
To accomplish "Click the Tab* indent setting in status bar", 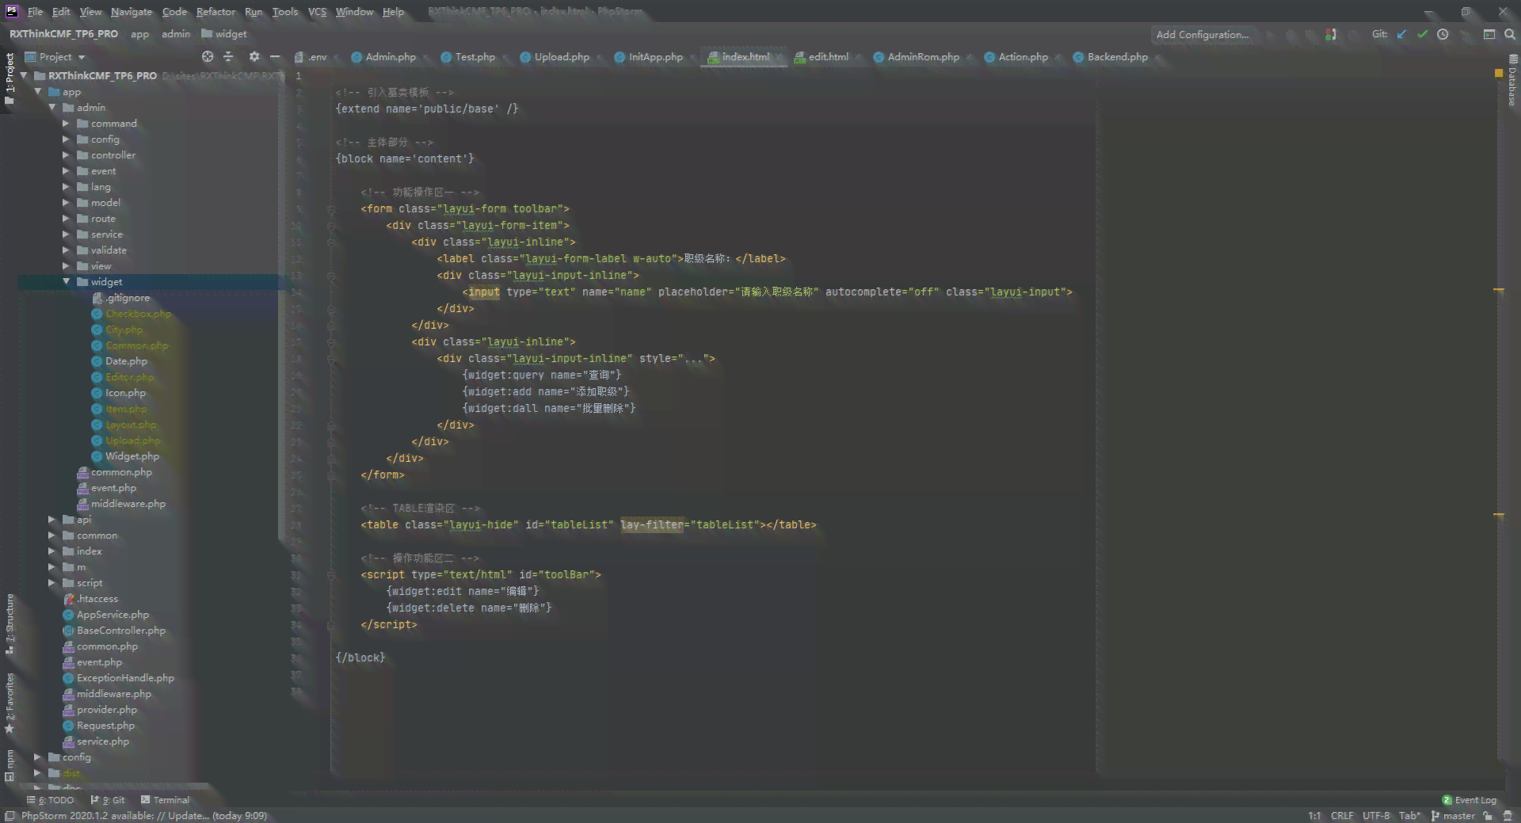I will (1410, 816).
